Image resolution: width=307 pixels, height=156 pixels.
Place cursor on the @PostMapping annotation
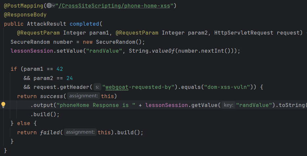[24, 6]
